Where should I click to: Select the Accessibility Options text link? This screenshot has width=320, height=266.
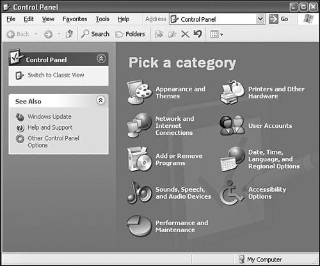pyautogui.click(x=267, y=193)
